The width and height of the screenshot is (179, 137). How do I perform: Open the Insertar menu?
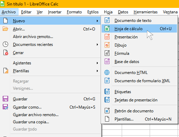click(55, 12)
